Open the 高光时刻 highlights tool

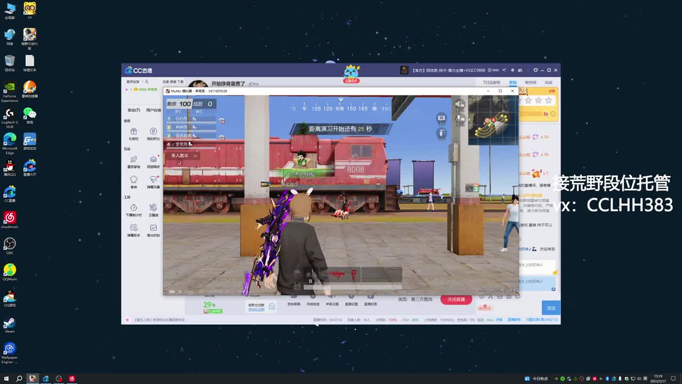[153, 230]
